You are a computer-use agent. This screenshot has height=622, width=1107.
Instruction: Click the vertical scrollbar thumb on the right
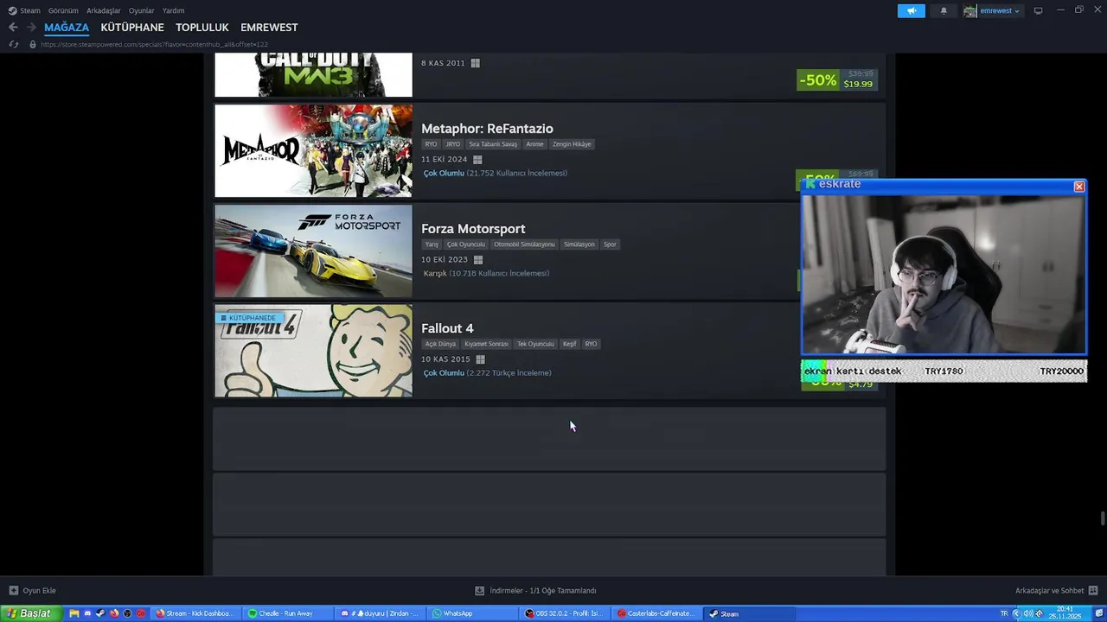(x=1103, y=518)
